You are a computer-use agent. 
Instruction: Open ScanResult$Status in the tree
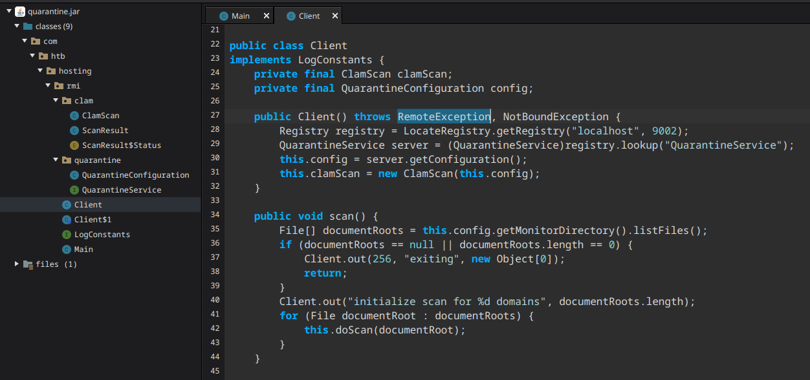tap(122, 145)
